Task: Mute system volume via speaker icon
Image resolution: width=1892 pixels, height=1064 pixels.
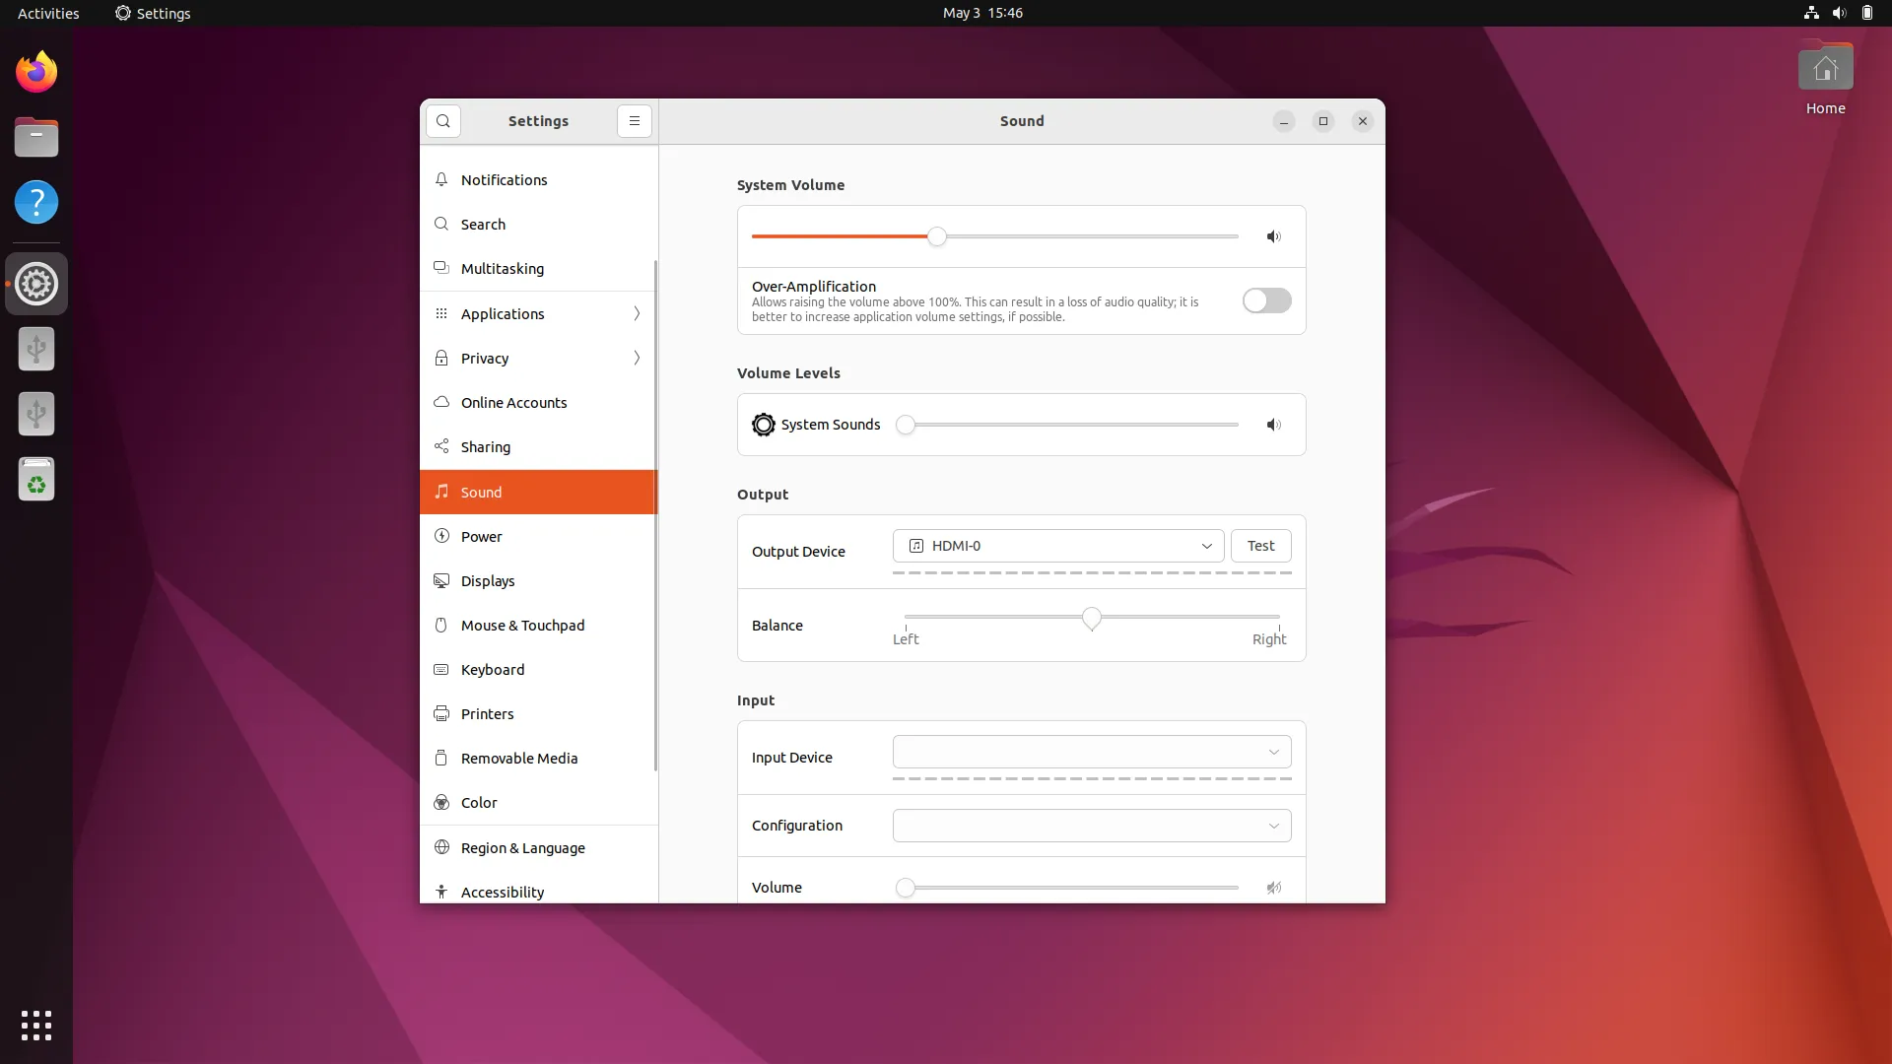Action: [1273, 236]
